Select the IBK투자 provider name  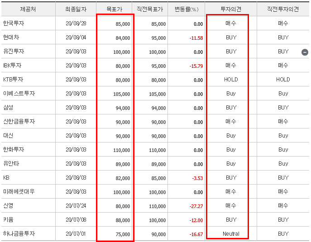[12, 66]
